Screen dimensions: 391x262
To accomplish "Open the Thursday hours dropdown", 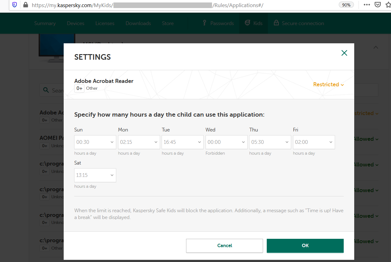I will (x=270, y=142).
